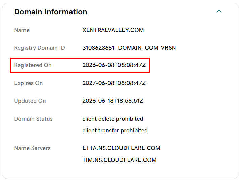Click client transfer prohibited status text

click(x=115, y=130)
